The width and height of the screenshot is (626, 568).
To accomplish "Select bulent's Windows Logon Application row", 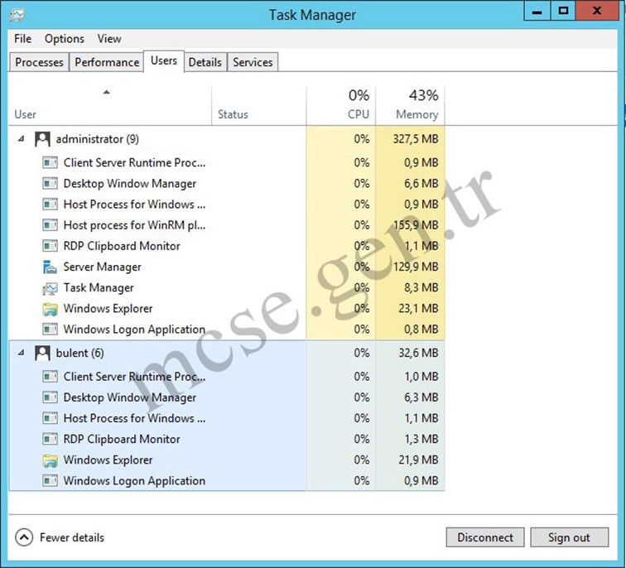I will (x=226, y=480).
